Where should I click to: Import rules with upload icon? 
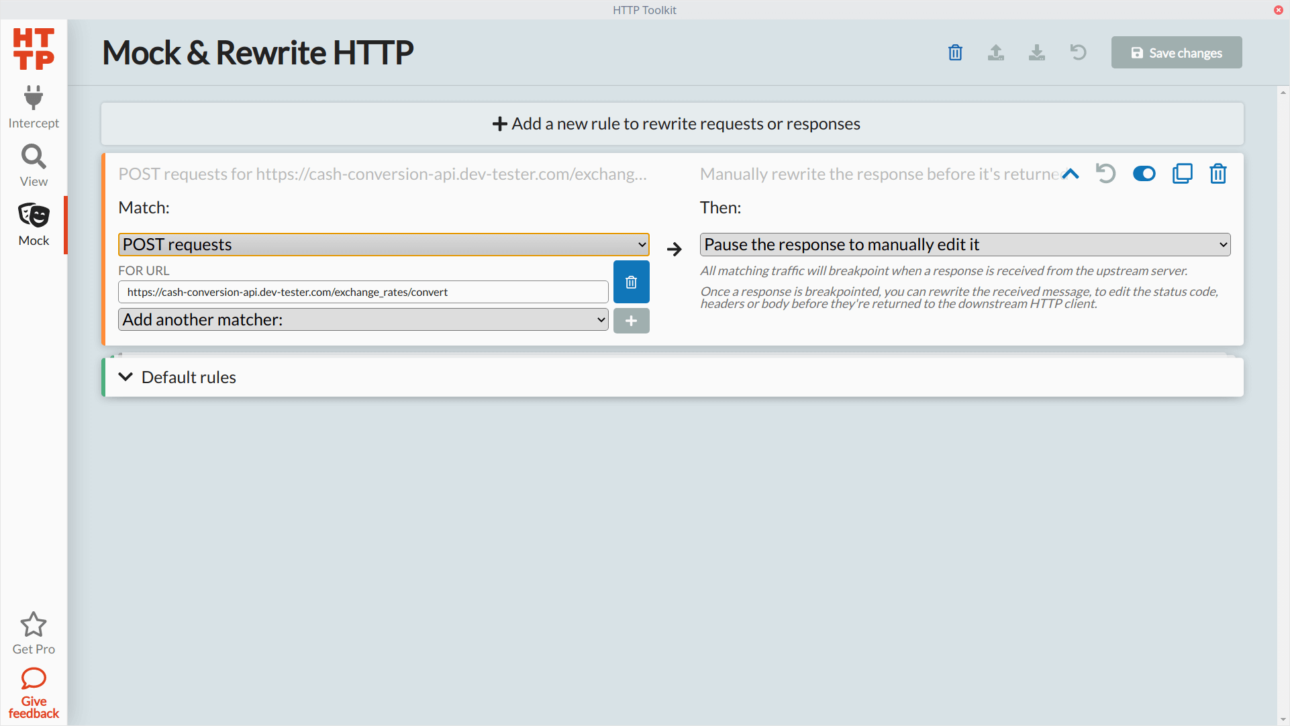996,52
